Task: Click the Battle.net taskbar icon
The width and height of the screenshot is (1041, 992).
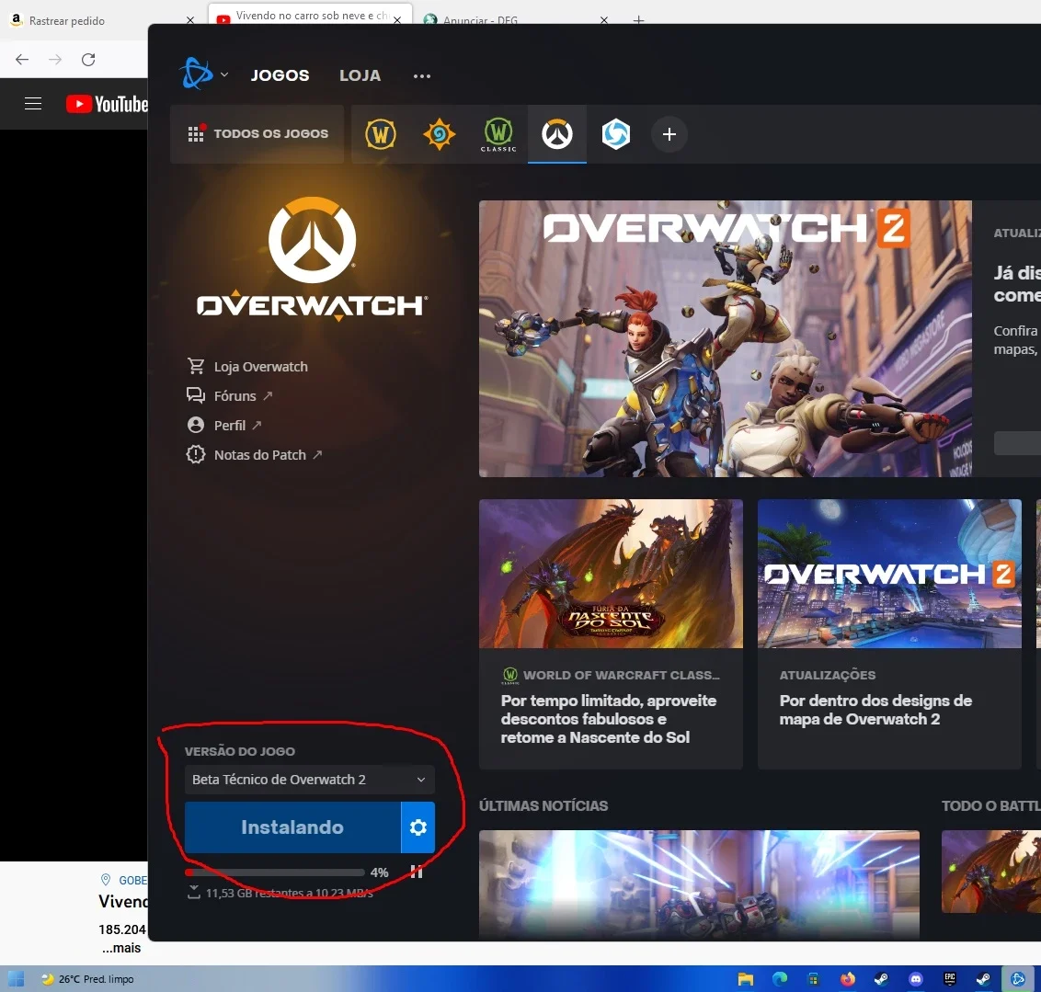Action: 1018,979
